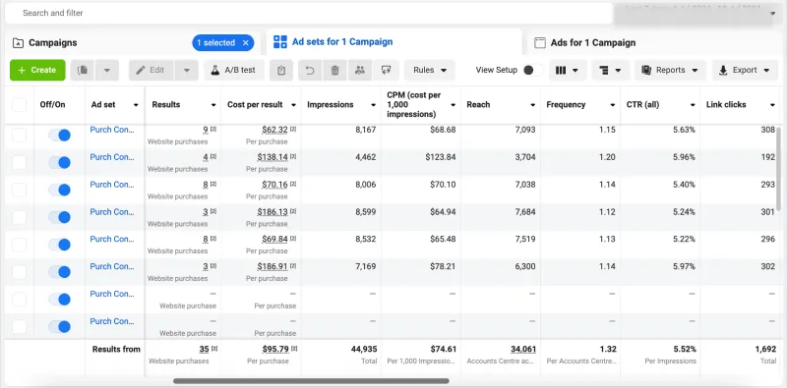Open the breakdown icon menu
The height and width of the screenshot is (388, 787).
[610, 70]
